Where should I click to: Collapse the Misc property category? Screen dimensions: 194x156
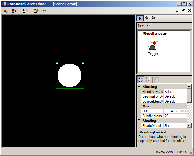(140, 106)
